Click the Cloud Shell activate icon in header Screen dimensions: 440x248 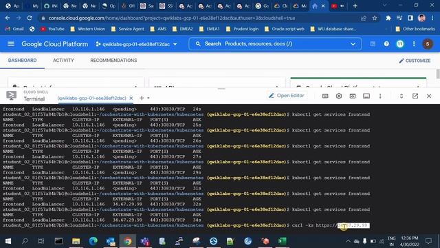[x=373, y=44]
